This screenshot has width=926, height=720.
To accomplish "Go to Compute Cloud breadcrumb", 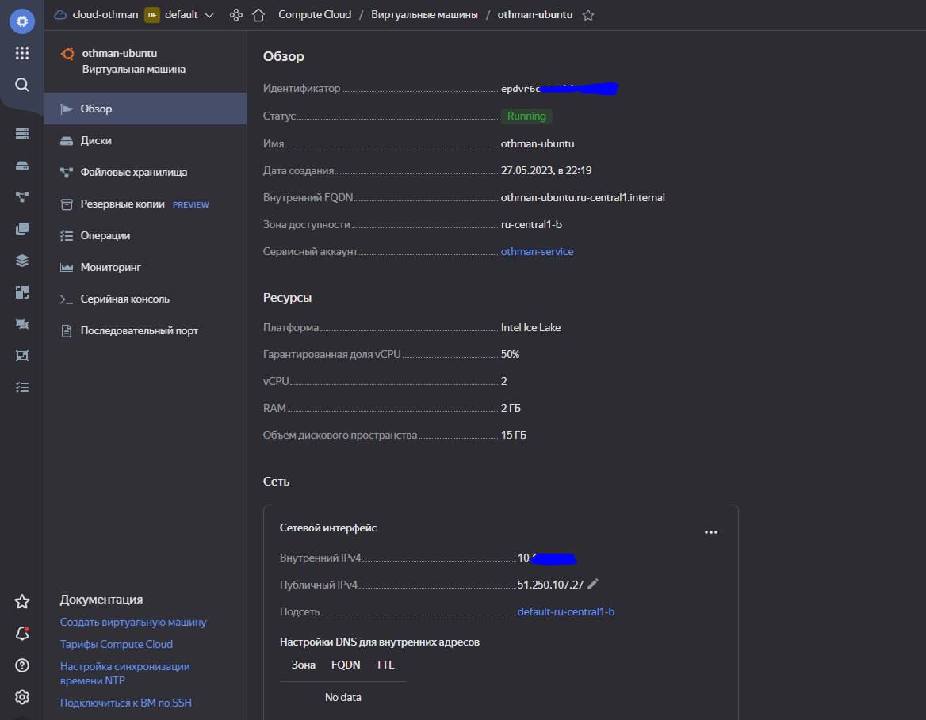I will (x=315, y=15).
